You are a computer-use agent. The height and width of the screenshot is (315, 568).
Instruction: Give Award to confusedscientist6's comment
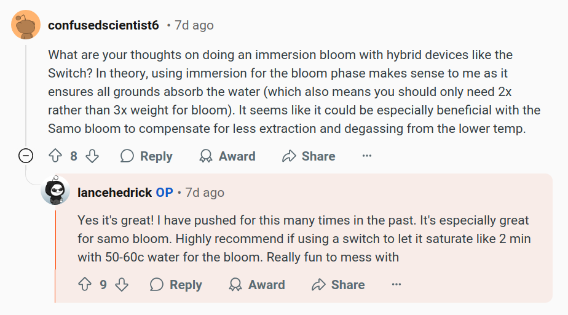(x=227, y=156)
